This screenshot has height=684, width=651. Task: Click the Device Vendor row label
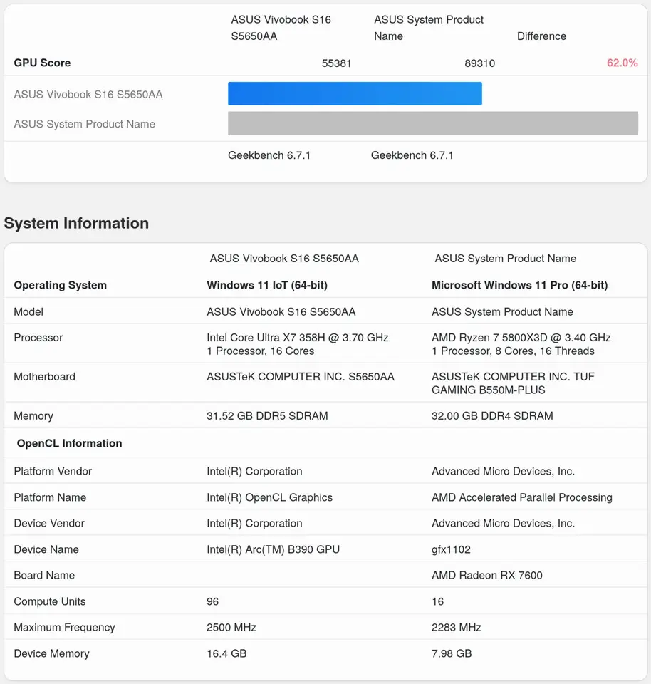click(x=49, y=524)
